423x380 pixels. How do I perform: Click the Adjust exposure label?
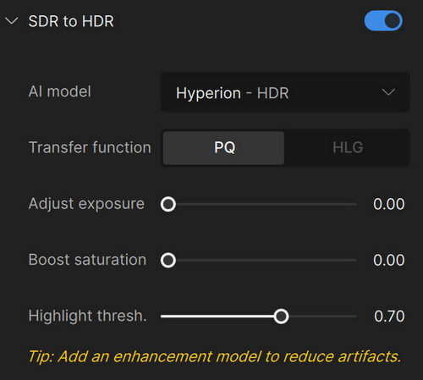pyautogui.click(x=86, y=204)
